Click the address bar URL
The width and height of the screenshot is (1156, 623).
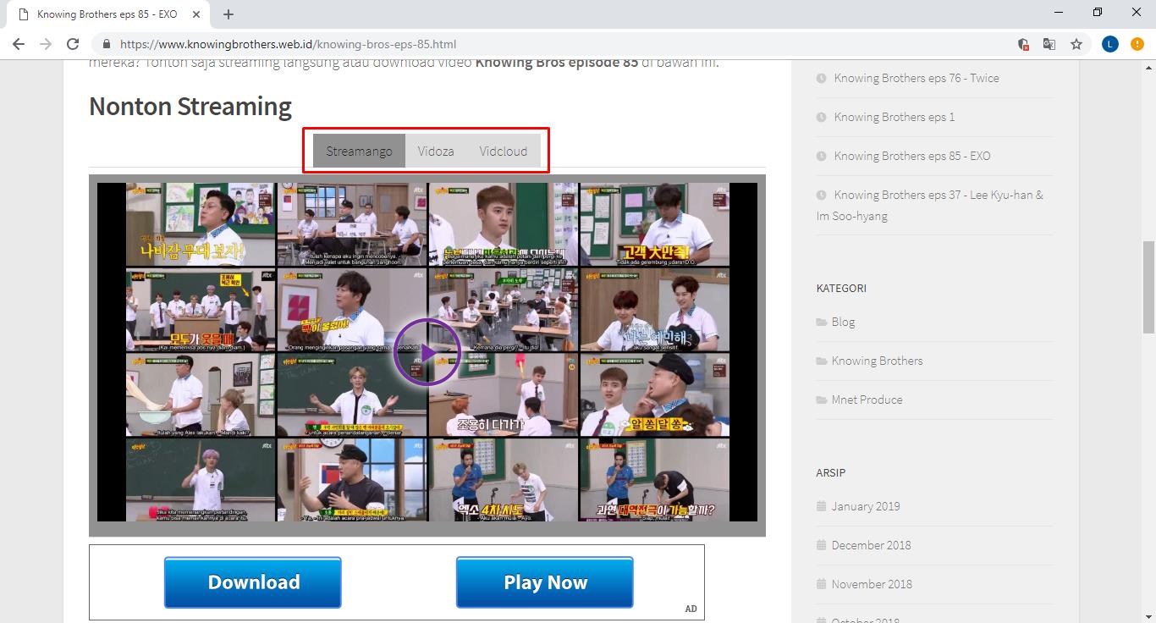tap(288, 44)
